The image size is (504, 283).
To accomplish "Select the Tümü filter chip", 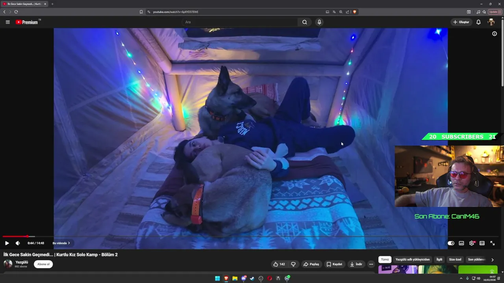I will [x=385, y=259].
